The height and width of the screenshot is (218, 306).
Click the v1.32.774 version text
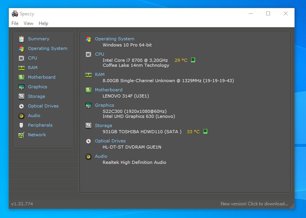[x=22, y=204]
